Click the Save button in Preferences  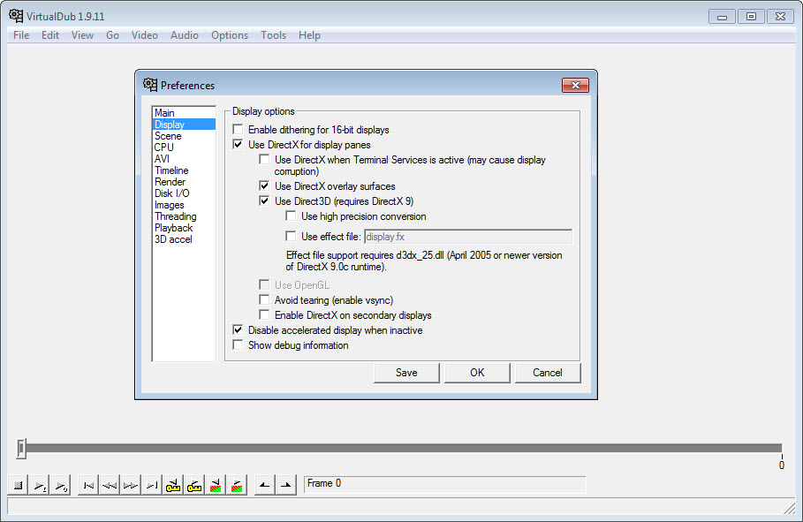[406, 373]
